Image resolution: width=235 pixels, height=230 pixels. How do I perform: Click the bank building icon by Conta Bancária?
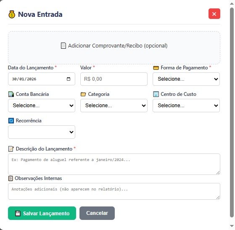coord(11,94)
